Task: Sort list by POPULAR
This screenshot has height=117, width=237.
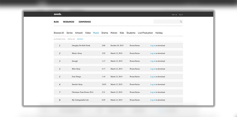Action: [x=71, y=39]
